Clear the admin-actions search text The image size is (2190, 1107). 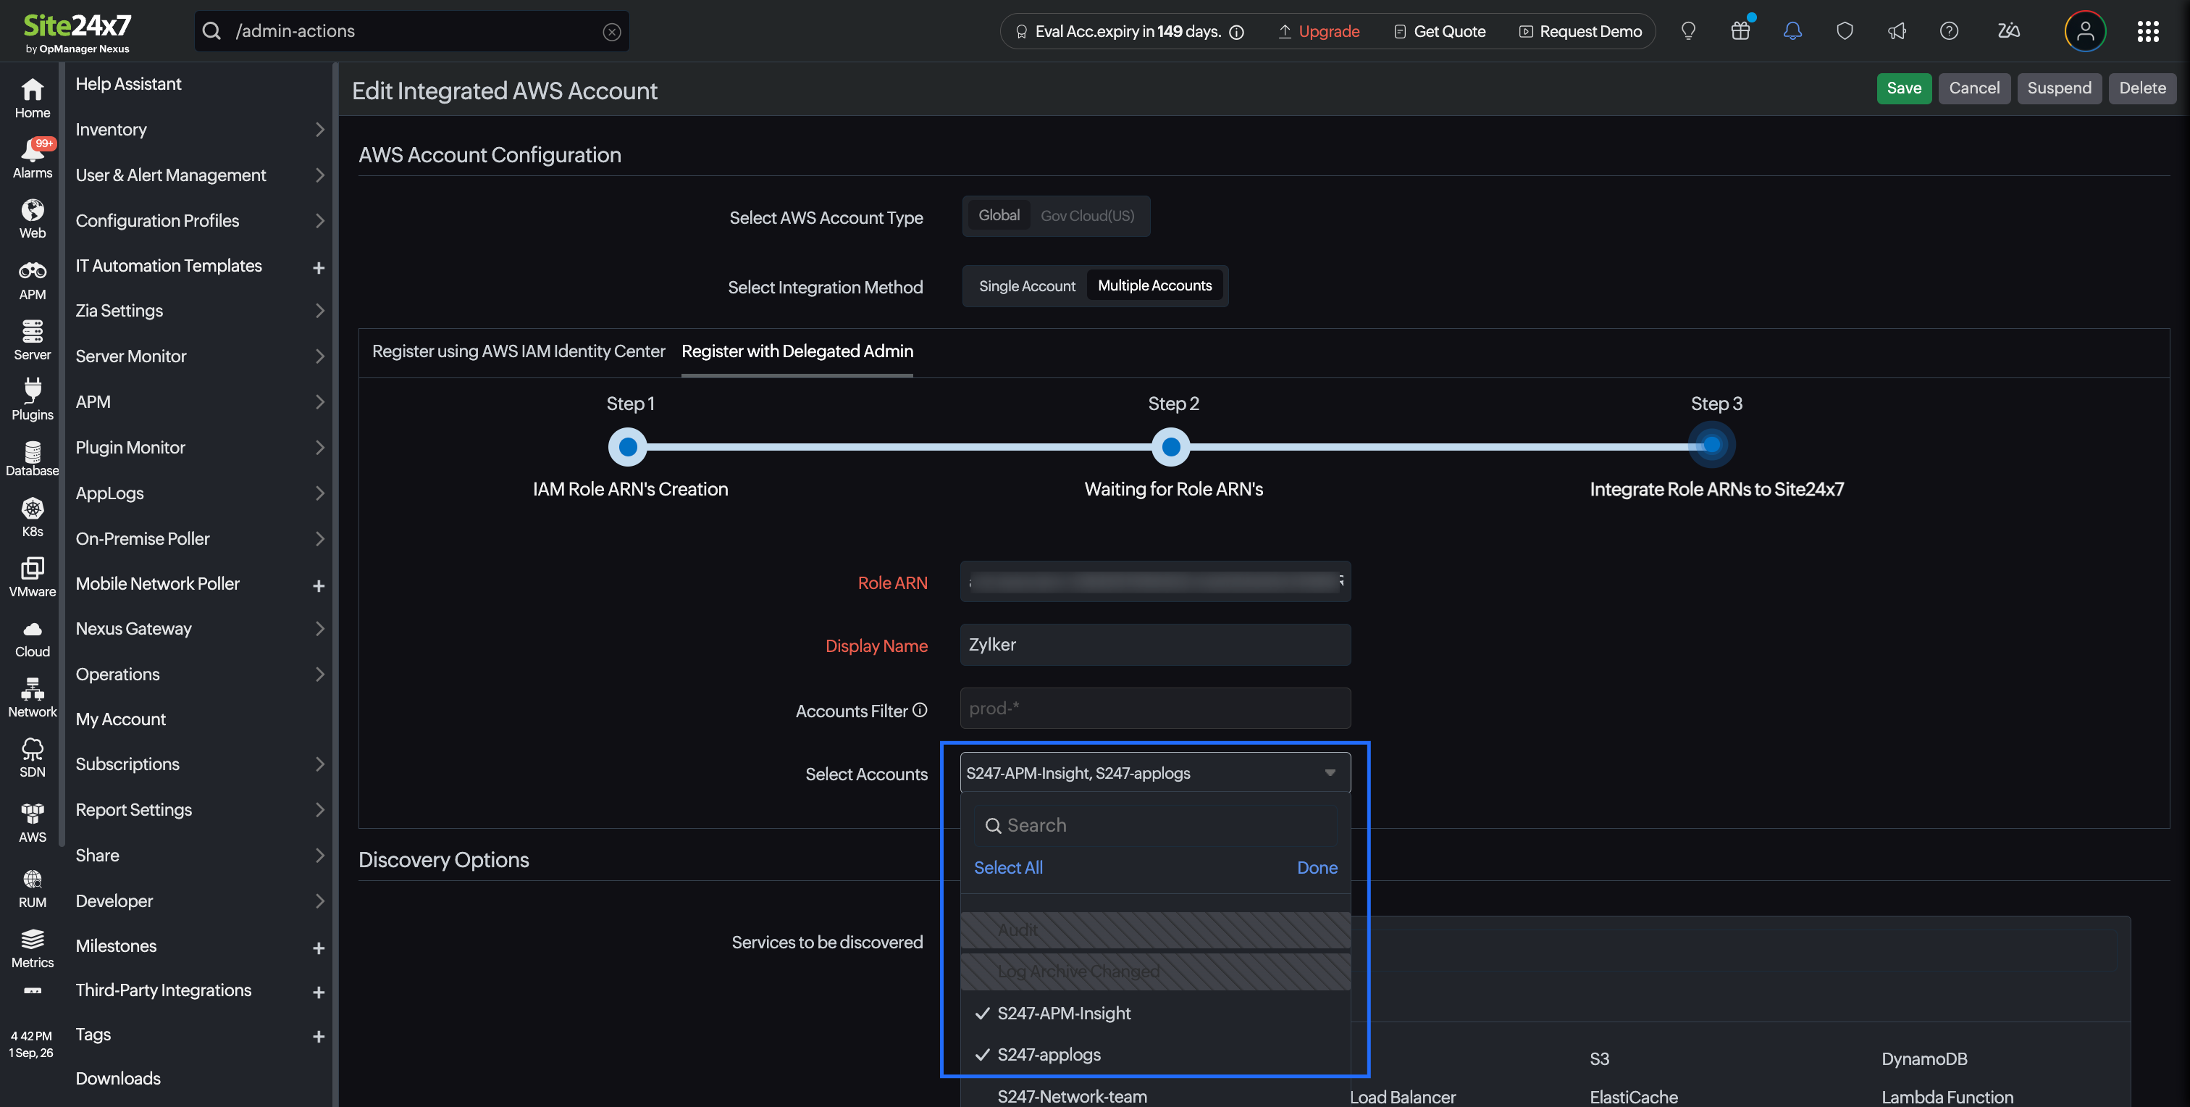tap(611, 31)
